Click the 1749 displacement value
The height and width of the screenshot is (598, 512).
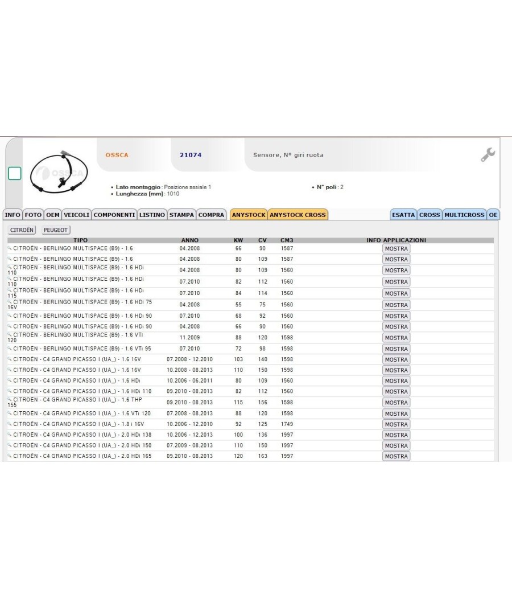pos(287,424)
